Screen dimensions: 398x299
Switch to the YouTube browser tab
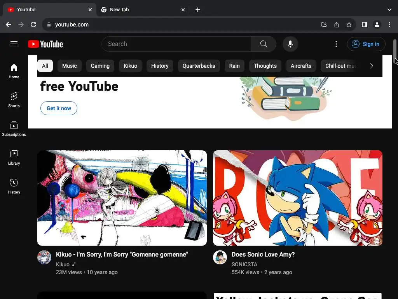click(x=49, y=10)
